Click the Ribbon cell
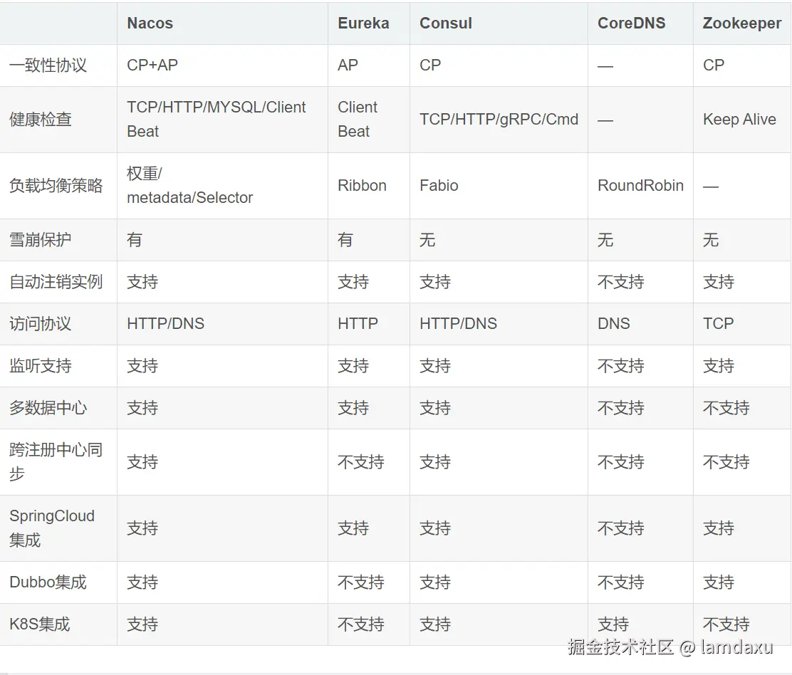Screen dimensions: 792x675 [x=362, y=186]
